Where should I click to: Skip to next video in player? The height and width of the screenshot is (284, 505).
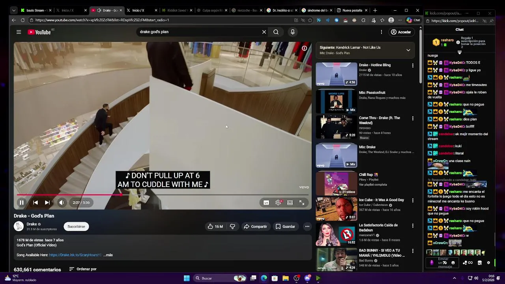[x=47, y=202]
